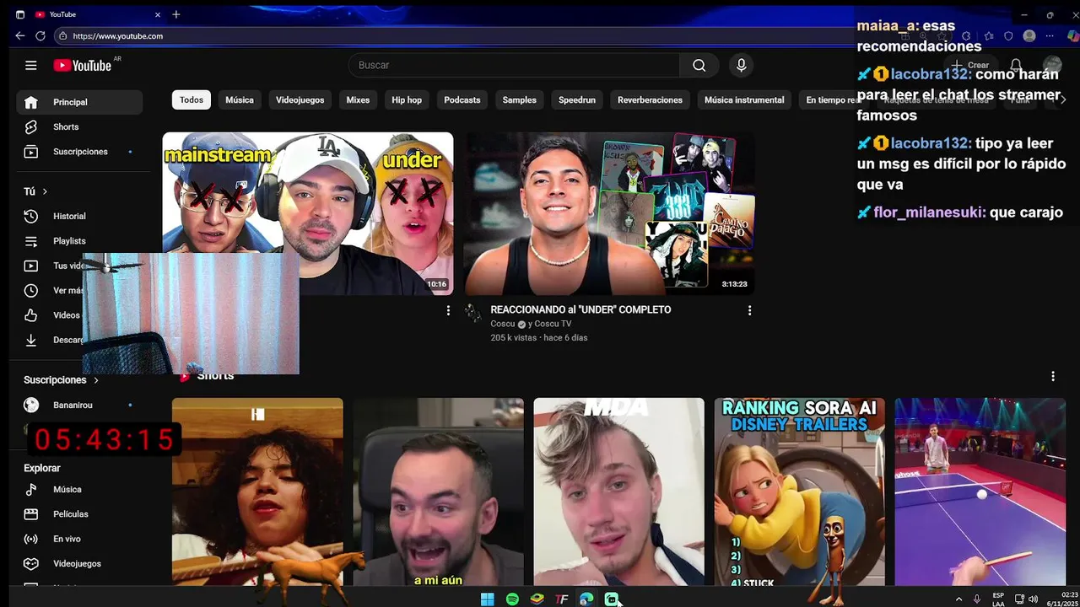The image size is (1080, 607).
Task: Go to the YouTube logo home link
Action: click(83, 65)
